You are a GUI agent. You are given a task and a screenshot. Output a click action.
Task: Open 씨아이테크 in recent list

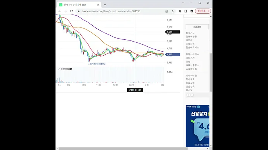click(x=191, y=75)
